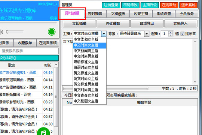Go to the 系统设置 tab
This screenshot has width=202, height=135.
[x=164, y=14]
